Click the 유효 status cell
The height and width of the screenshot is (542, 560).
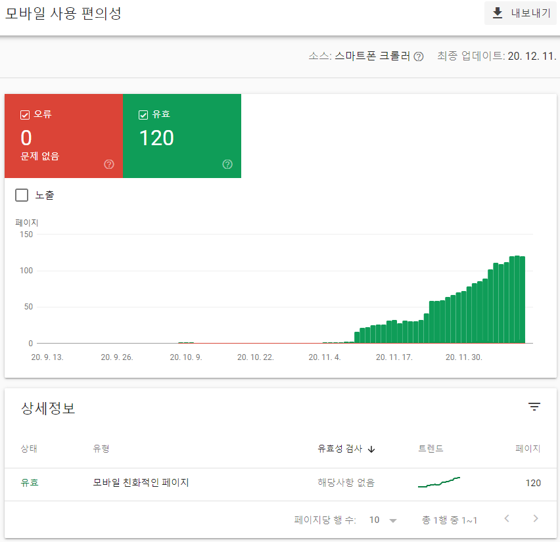[x=30, y=483]
